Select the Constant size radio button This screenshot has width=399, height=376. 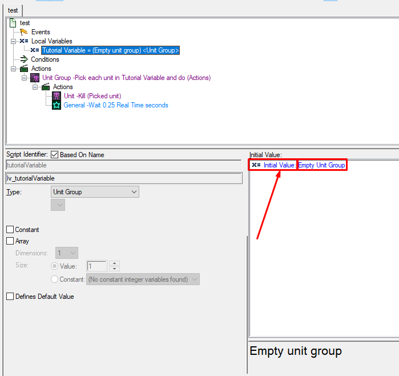(x=54, y=279)
